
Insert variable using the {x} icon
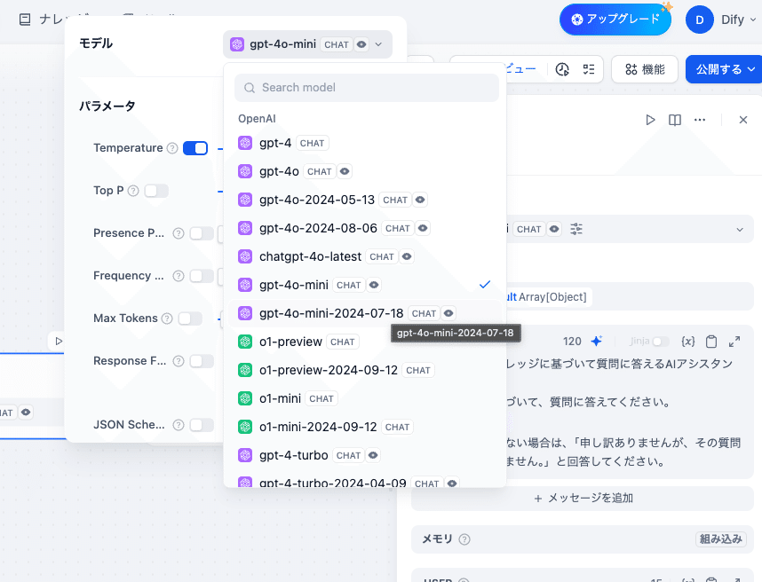point(687,342)
